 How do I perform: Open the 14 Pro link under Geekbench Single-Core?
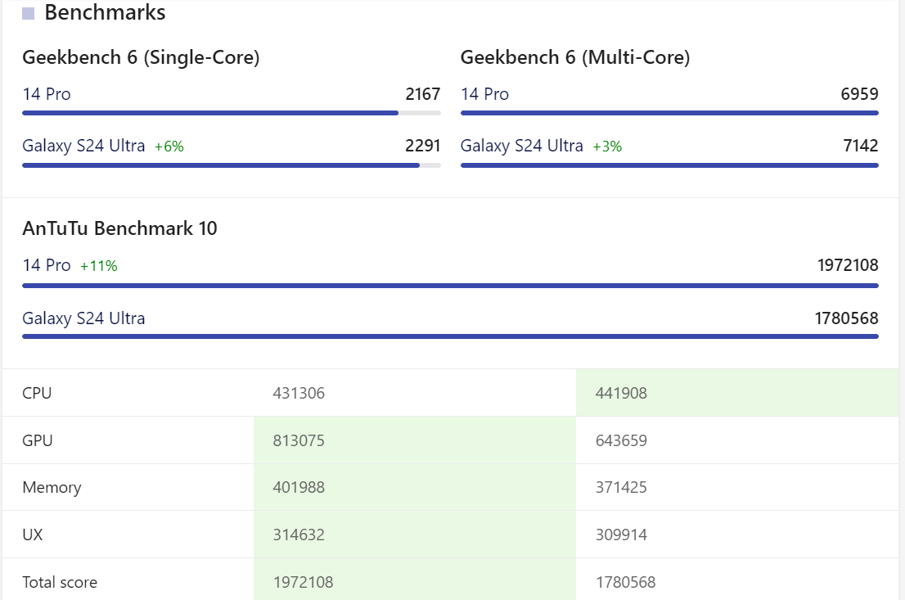tap(46, 94)
